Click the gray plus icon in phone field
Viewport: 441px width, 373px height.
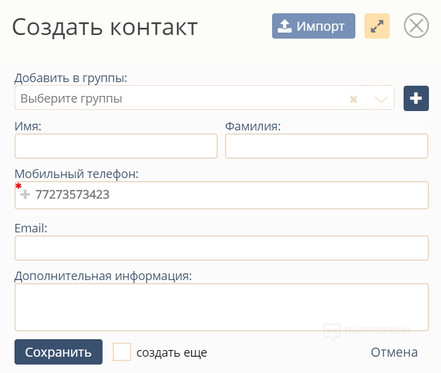tap(25, 195)
